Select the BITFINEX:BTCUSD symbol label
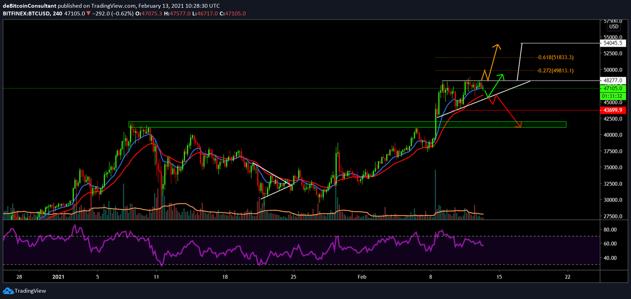 coord(26,14)
